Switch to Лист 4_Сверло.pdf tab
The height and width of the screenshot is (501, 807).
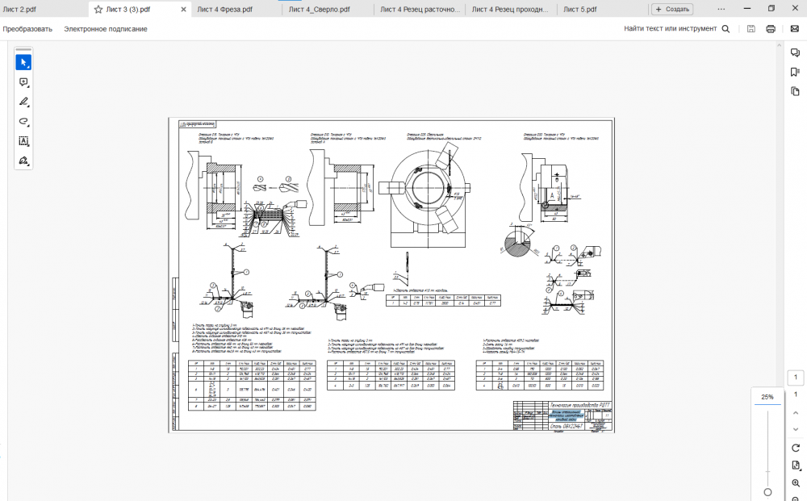[319, 9]
